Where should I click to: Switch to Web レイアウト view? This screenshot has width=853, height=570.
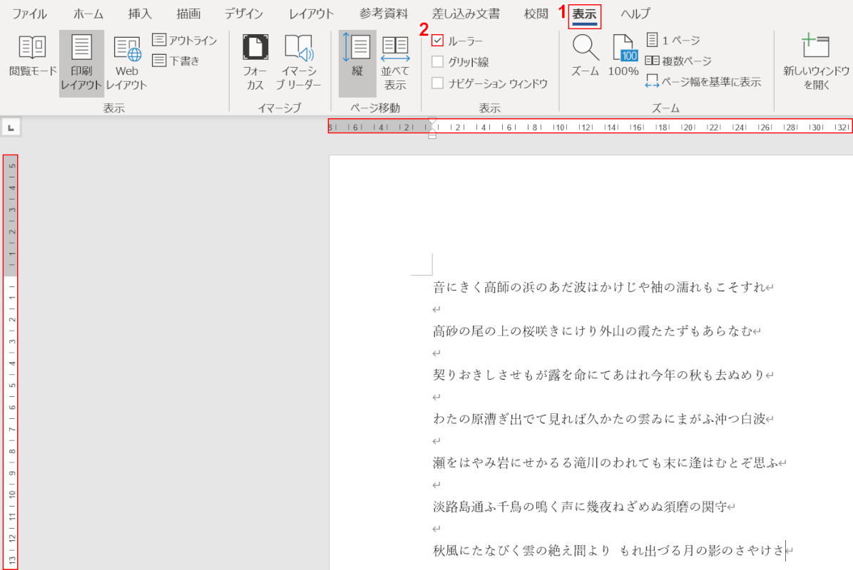tap(127, 63)
